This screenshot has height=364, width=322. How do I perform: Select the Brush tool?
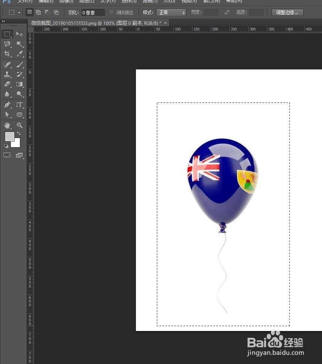click(x=19, y=64)
